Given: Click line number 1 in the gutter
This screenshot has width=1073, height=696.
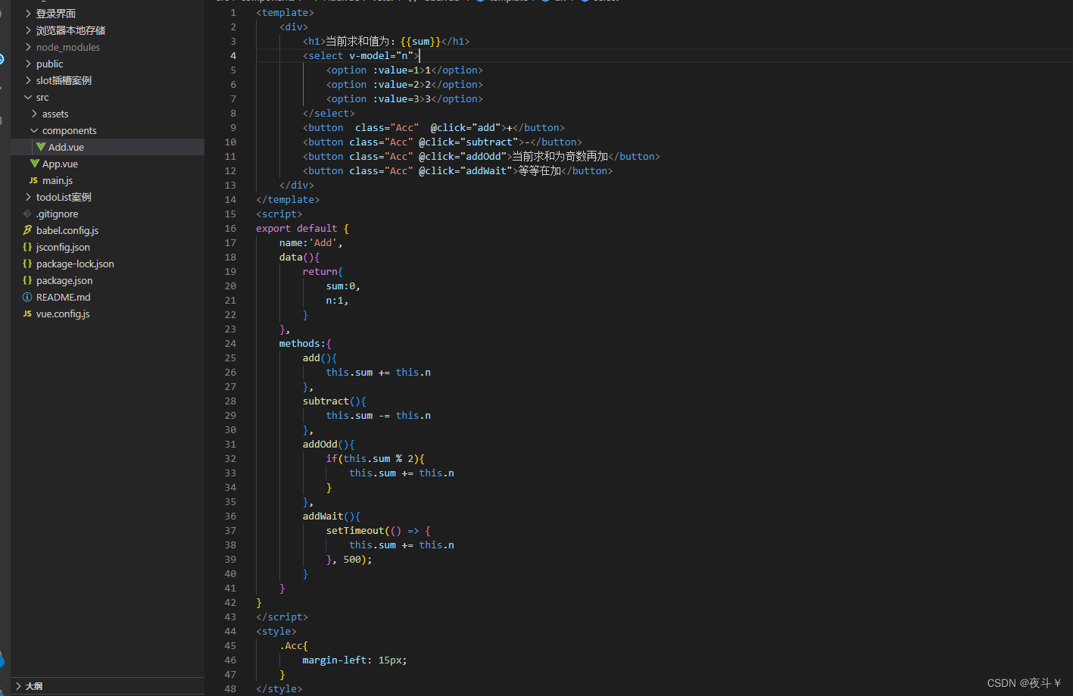Looking at the screenshot, I should [x=233, y=13].
